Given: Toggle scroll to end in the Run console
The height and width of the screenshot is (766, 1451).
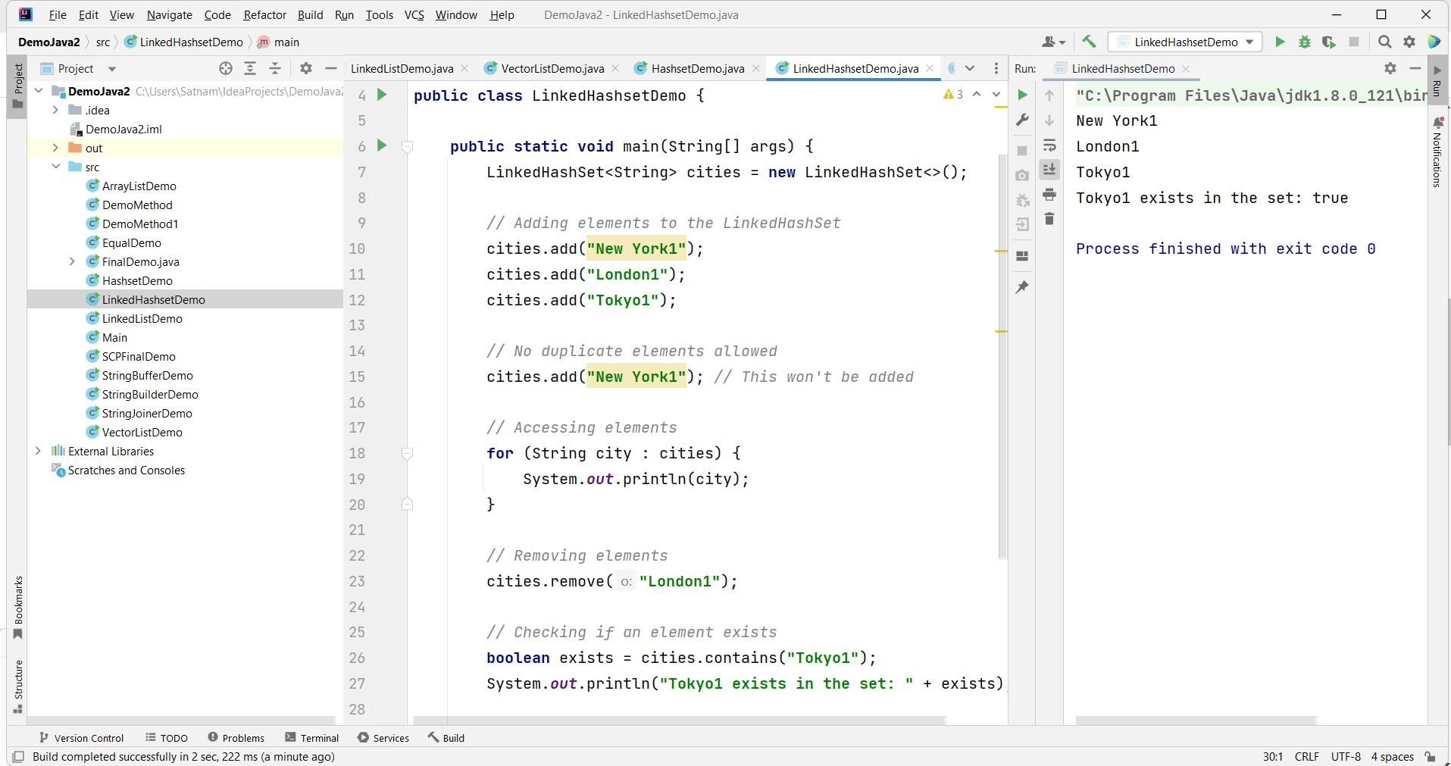Looking at the screenshot, I should pos(1049,169).
